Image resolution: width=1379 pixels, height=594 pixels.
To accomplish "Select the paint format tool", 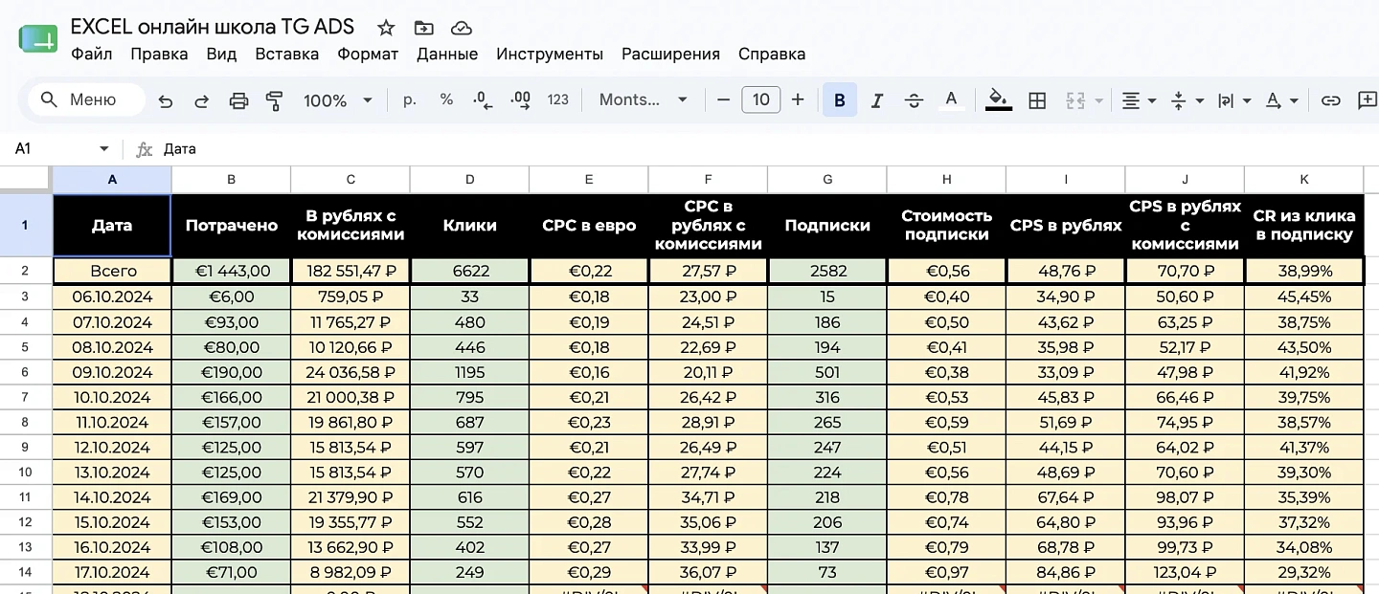I will click(275, 100).
